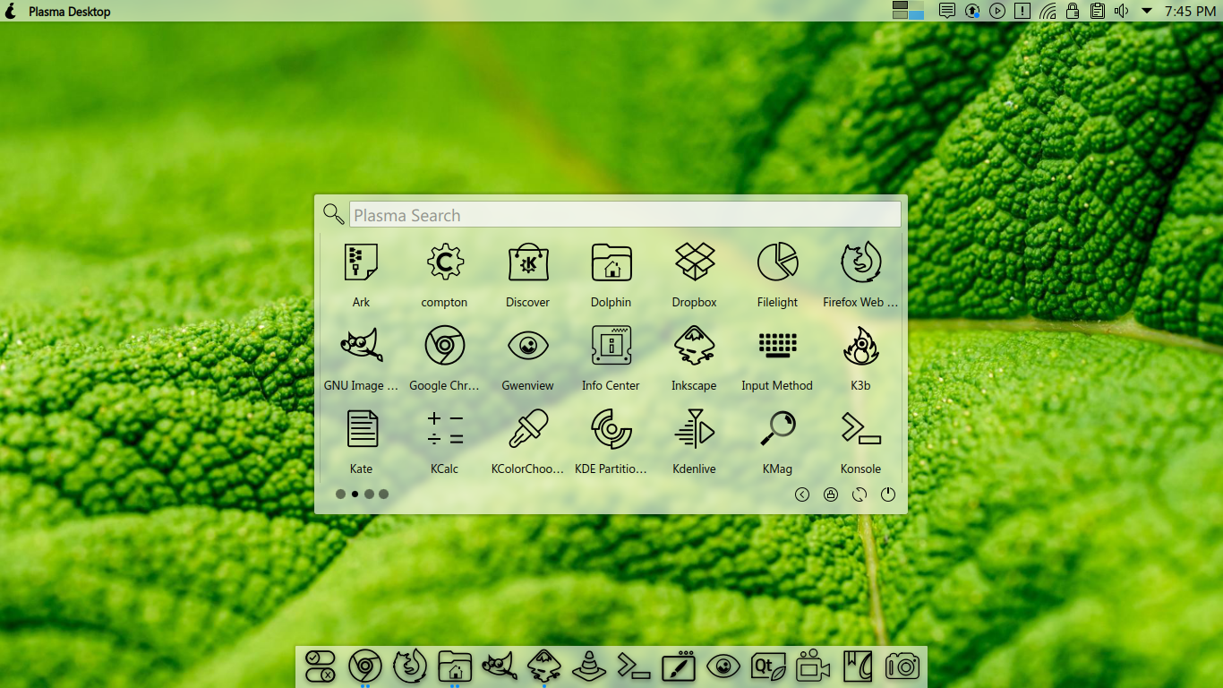Open the bookmark reader app in dock

858,666
